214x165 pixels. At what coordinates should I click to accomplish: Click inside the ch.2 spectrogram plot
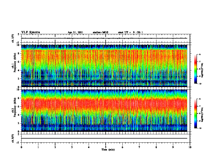104,111
